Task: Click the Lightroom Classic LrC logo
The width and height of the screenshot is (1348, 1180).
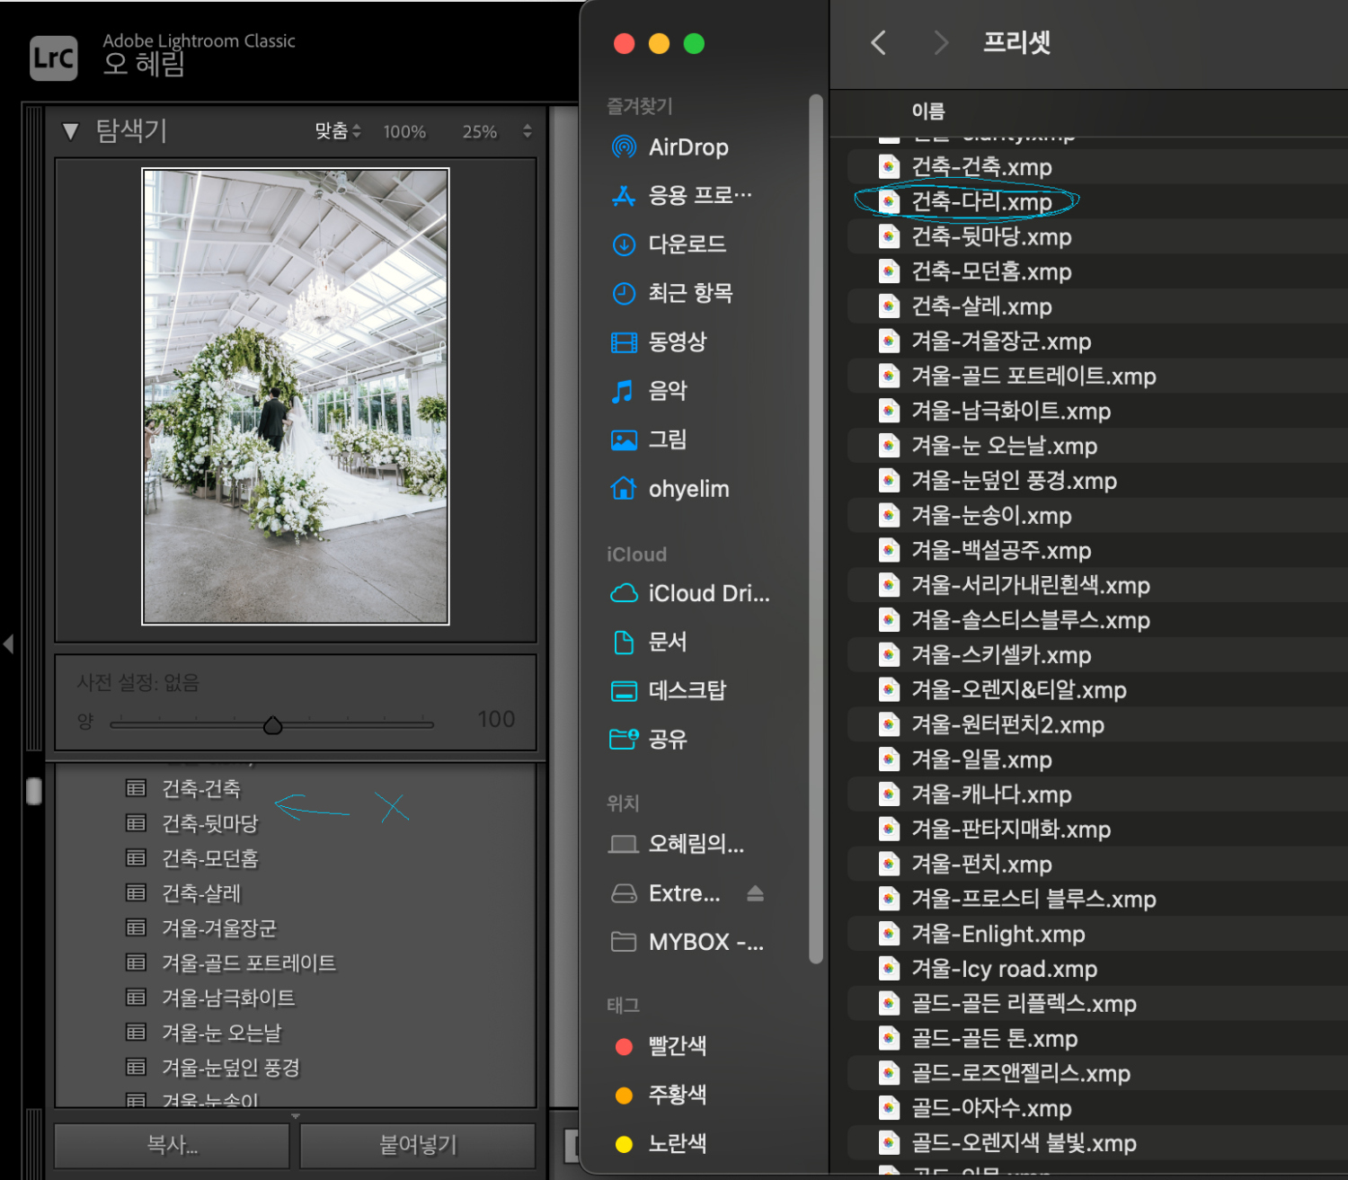Action: pyautogui.click(x=54, y=58)
